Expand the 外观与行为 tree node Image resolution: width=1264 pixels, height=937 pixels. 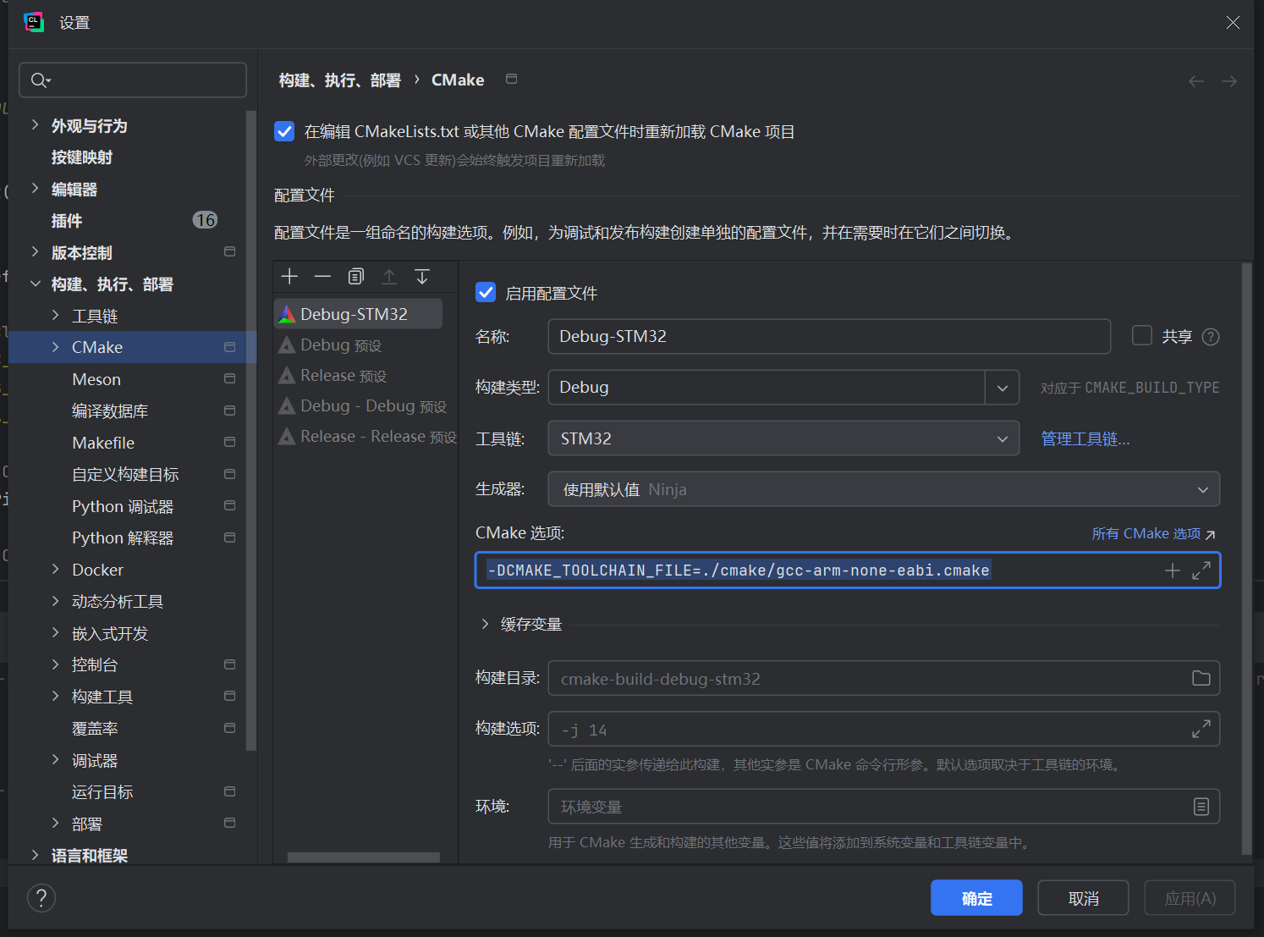[35, 125]
